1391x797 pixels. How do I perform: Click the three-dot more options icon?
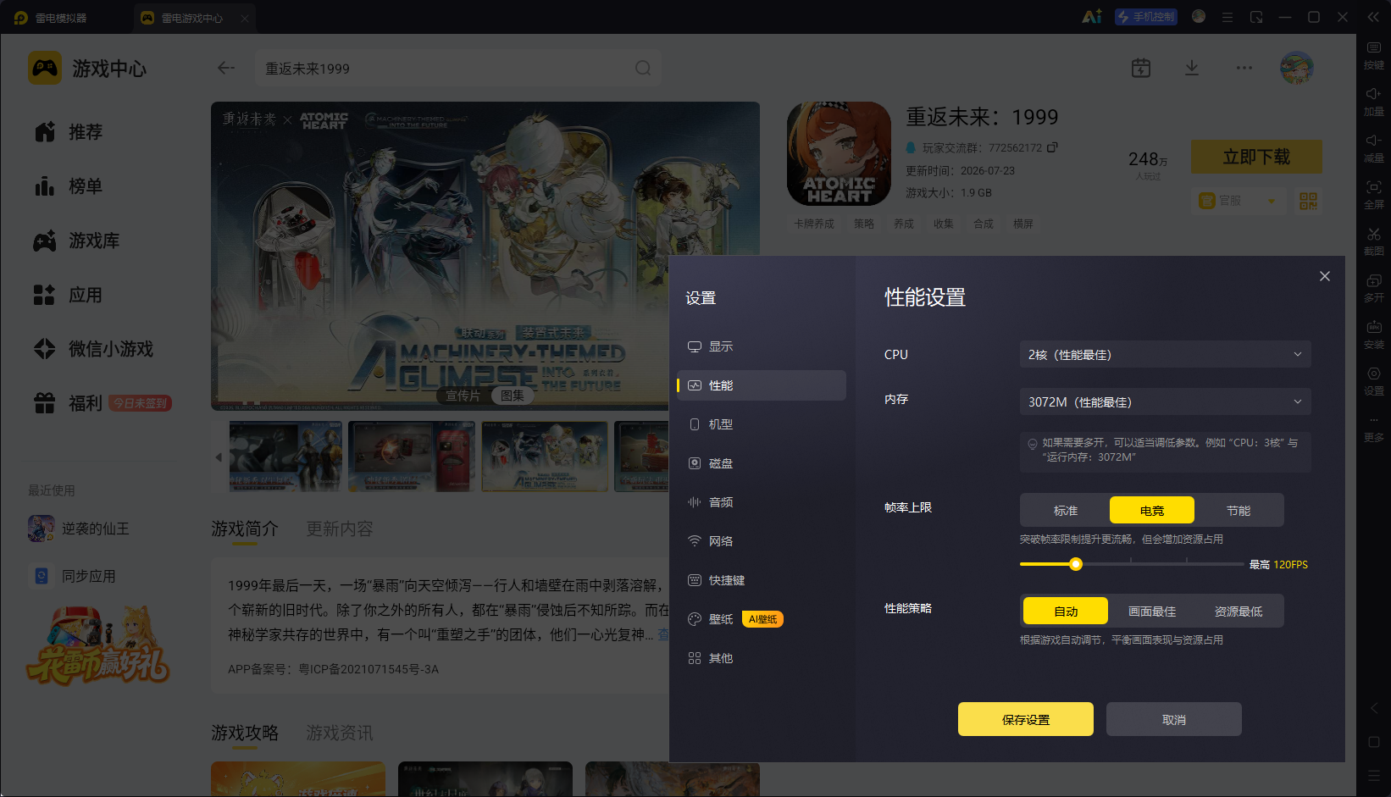pos(1244,68)
